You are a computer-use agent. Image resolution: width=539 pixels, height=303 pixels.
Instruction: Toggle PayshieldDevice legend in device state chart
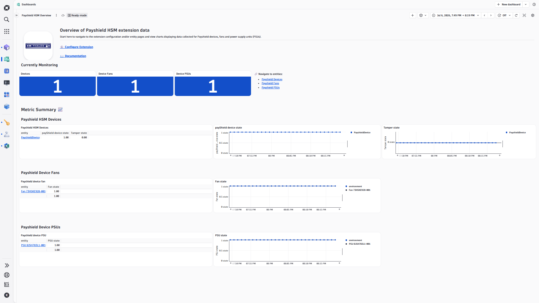pyautogui.click(x=360, y=132)
